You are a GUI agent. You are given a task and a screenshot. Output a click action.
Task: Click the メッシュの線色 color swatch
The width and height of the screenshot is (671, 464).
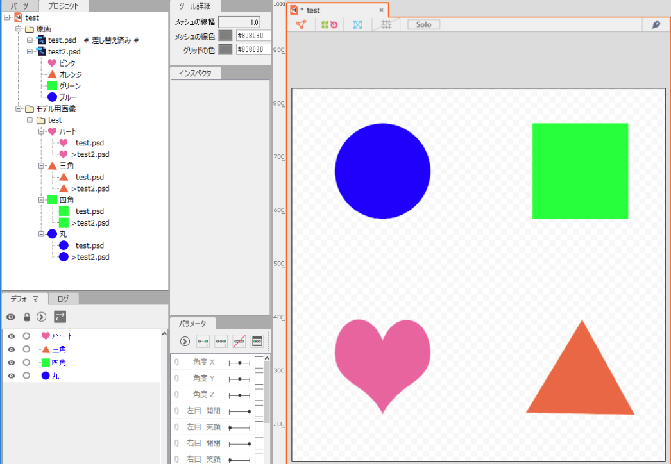[x=225, y=35]
